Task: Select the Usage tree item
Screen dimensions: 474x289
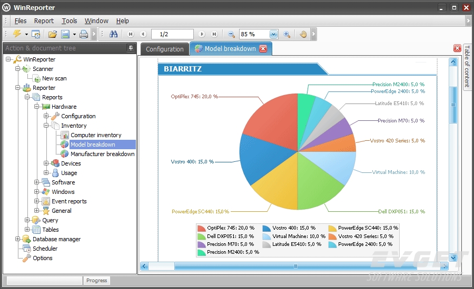Action: 69,173
